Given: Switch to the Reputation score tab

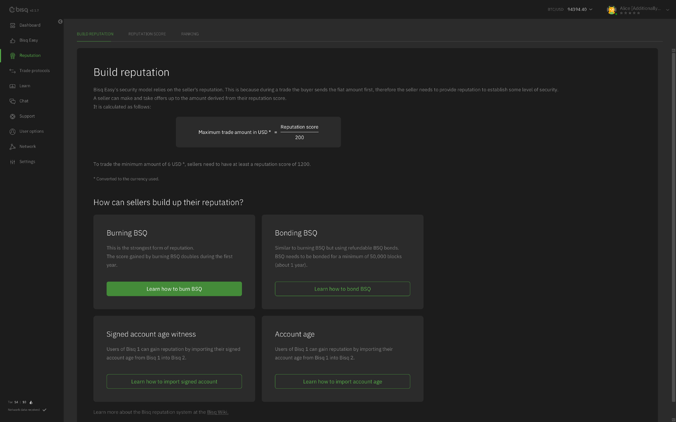Looking at the screenshot, I should point(147,34).
